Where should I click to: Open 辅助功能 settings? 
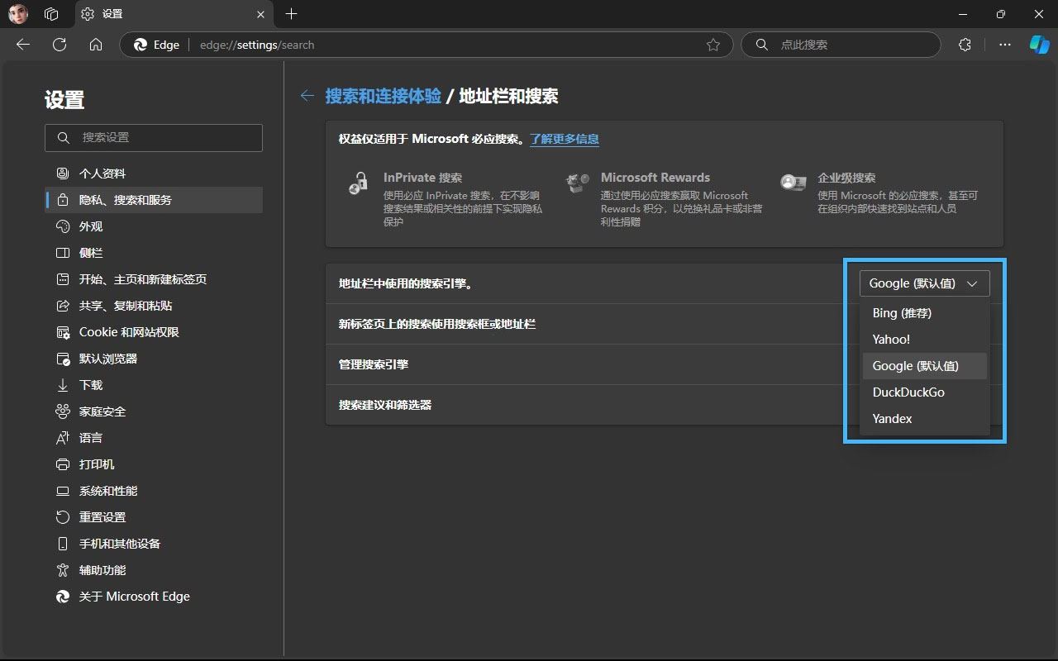tap(154, 570)
